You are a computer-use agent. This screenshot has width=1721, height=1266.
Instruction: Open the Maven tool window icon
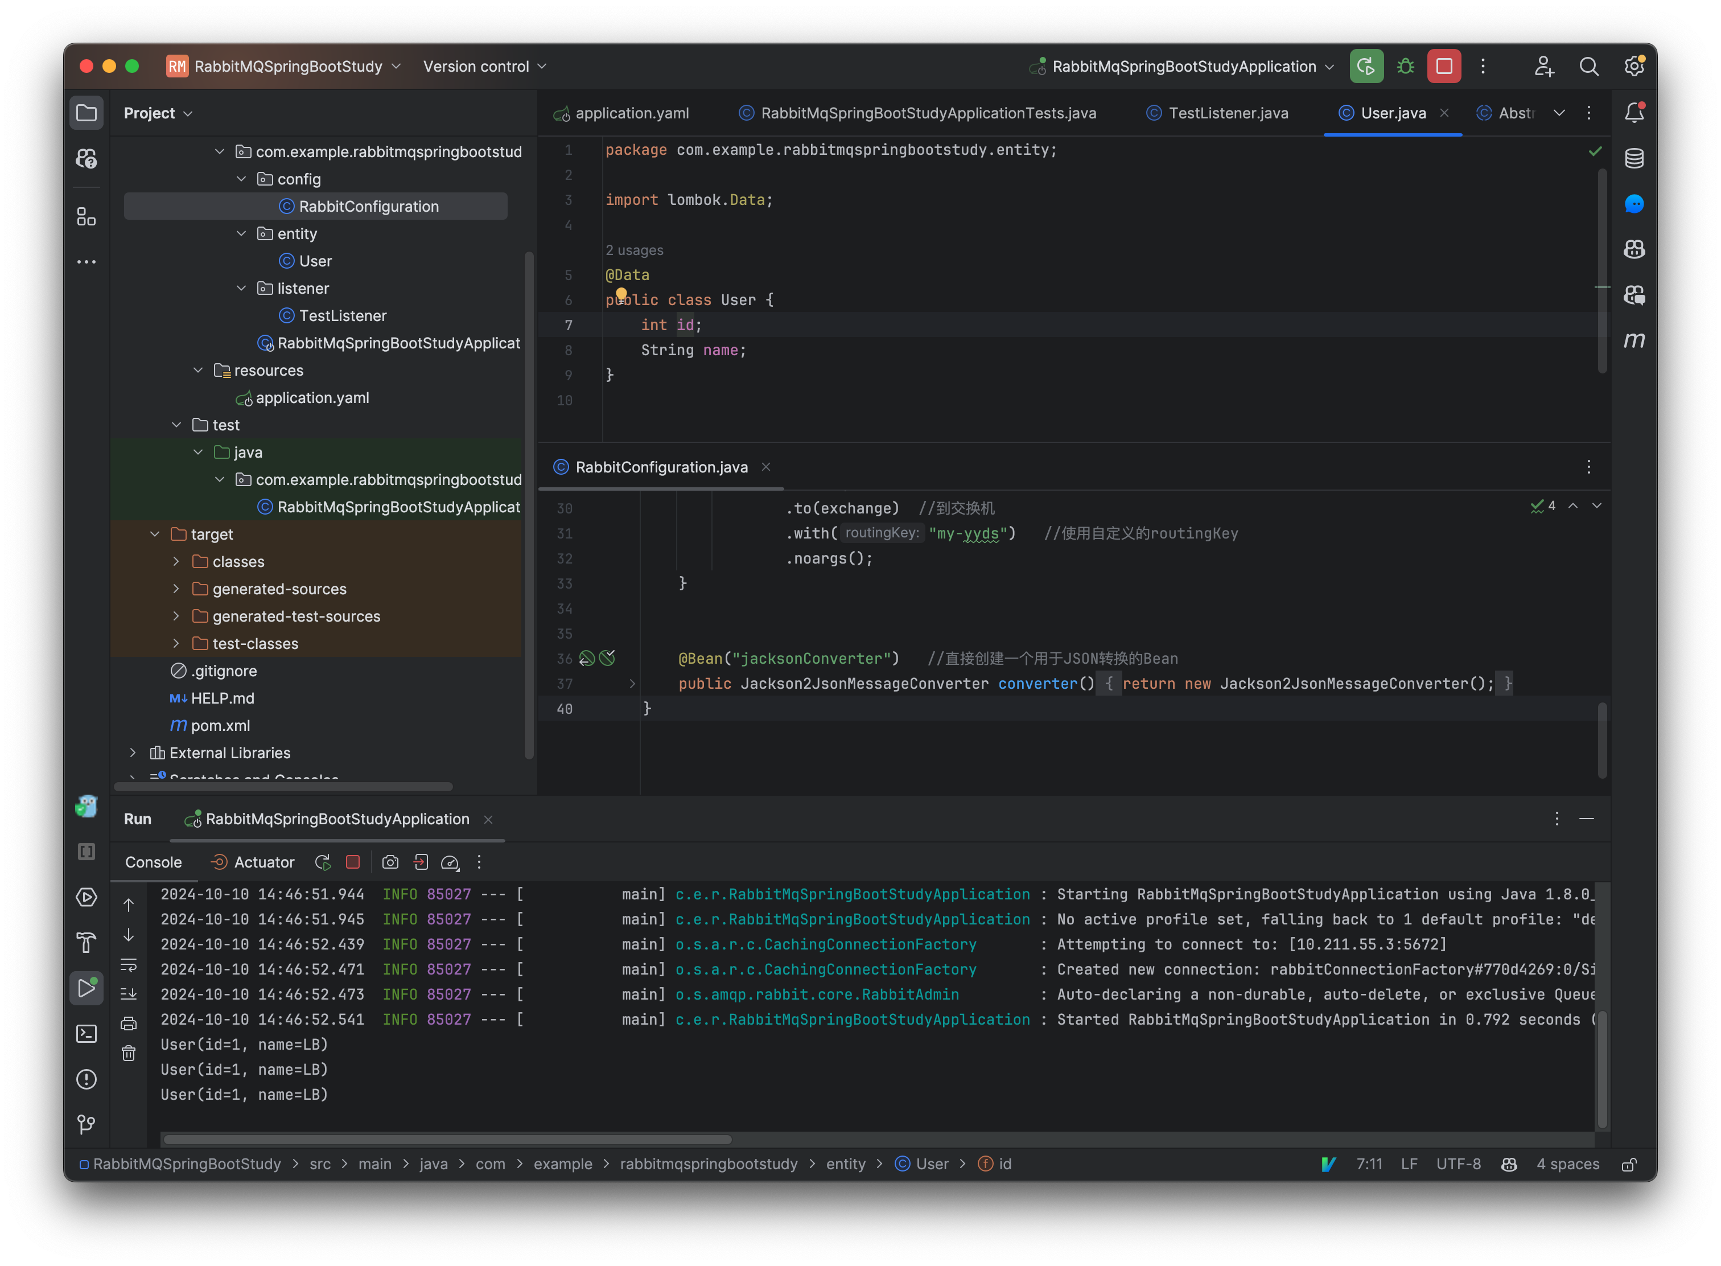click(x=1634, y=340)
